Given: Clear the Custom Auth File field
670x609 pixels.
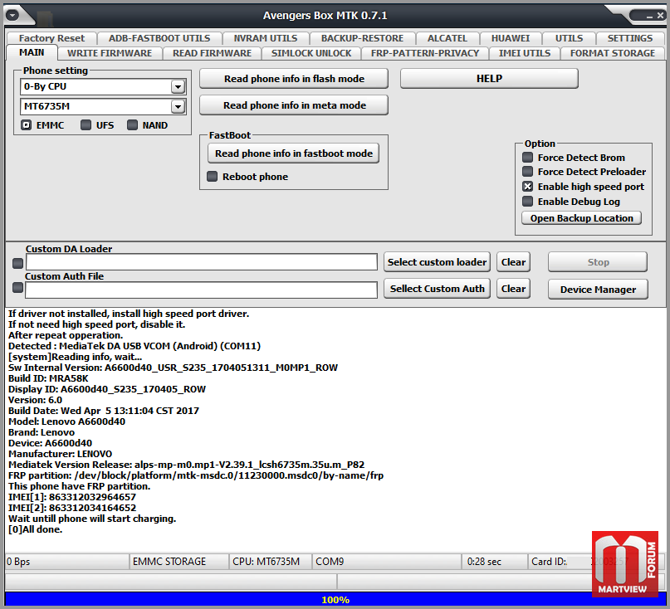Looking at the screenshot, I should click(x=513, y=289).
